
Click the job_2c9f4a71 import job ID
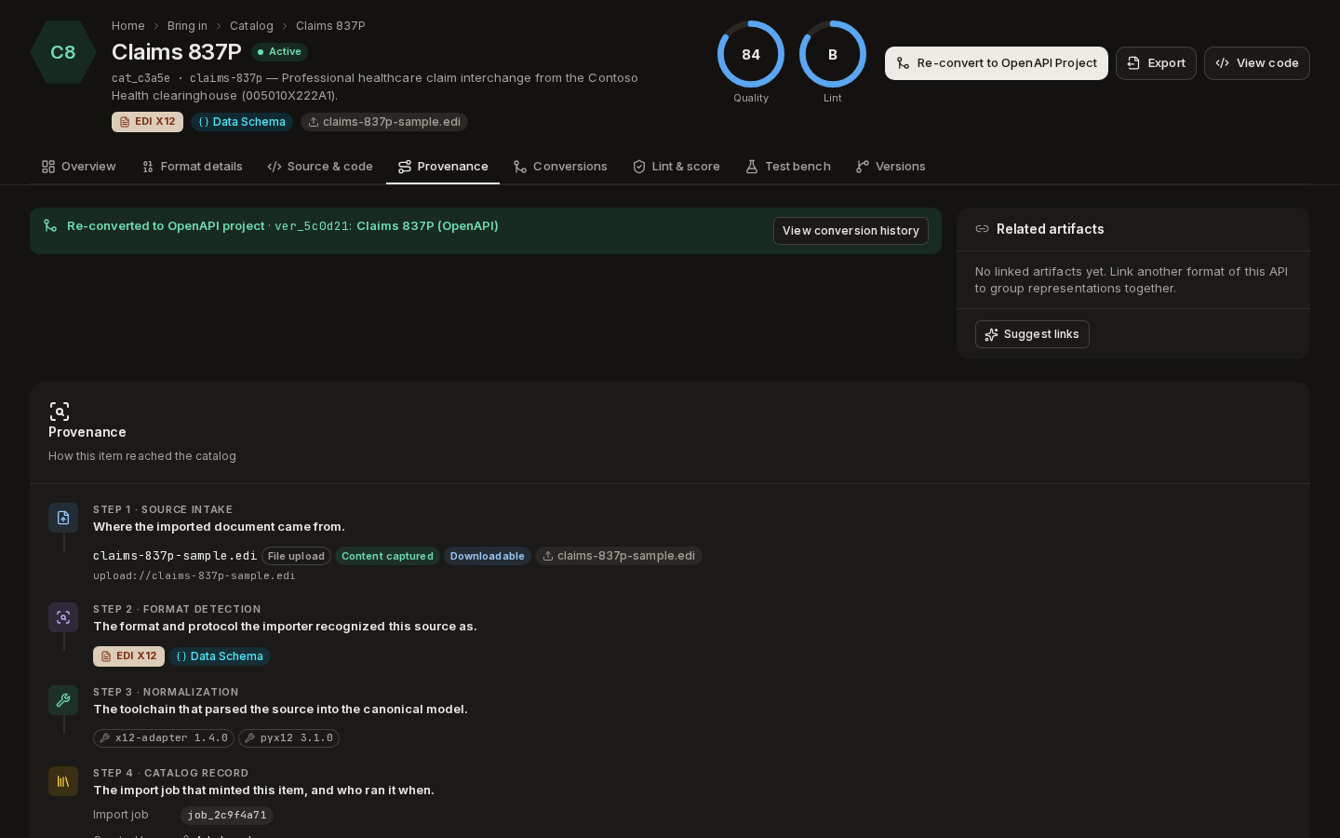pyautogui.click(x=227, y=815)
